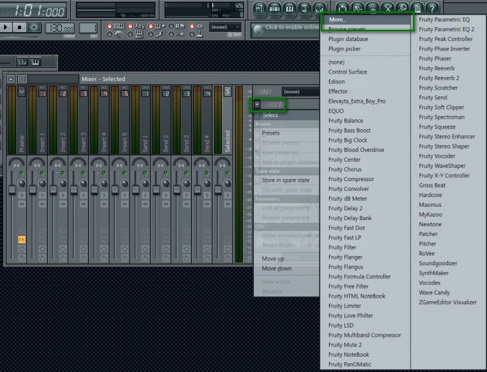Toggle the Send 2 green enable light
The image size is (487, 372).
tap(166, 173)
